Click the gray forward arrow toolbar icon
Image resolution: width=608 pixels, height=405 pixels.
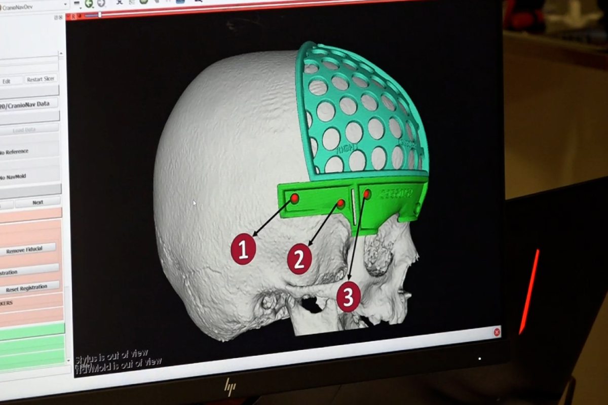click(x=101, y=3)
